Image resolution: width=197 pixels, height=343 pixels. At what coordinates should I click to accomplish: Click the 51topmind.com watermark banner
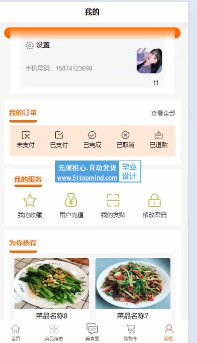tap(98, 171)
